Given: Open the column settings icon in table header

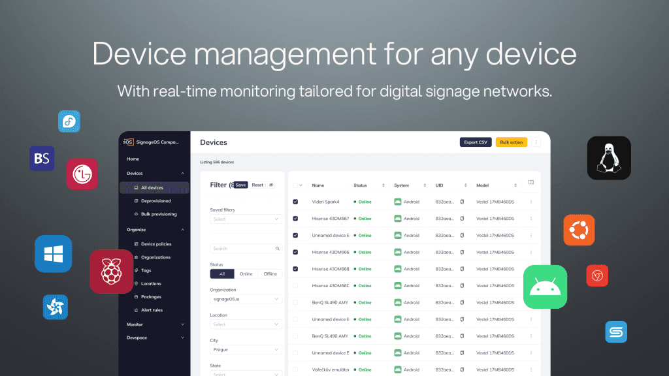Looking at the screenshot, I should [531, 183].
